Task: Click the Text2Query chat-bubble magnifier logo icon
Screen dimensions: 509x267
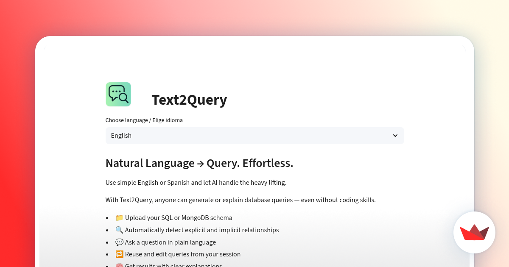Action: point(118,94)
